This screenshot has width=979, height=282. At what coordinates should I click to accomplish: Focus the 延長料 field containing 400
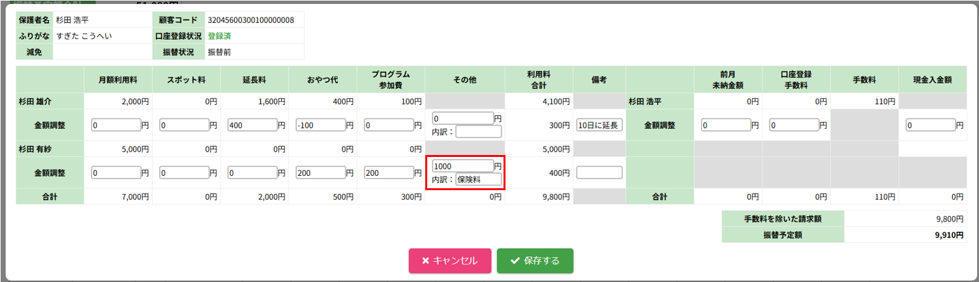[x=252, y=125]
